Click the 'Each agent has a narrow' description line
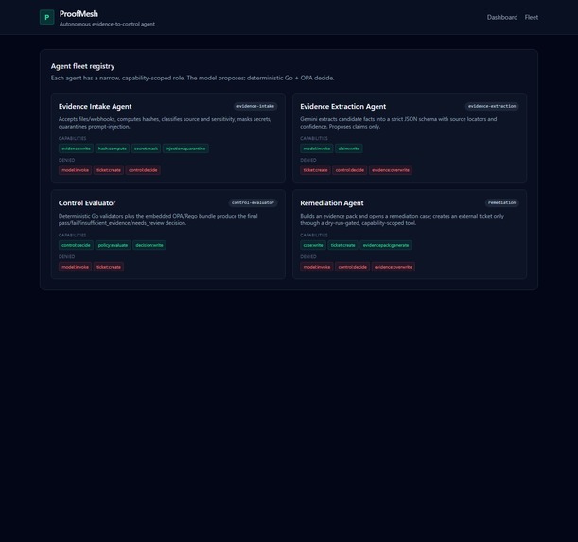This screenshot has height=542, width=578. pyautogui.click(x=192, y=78)
